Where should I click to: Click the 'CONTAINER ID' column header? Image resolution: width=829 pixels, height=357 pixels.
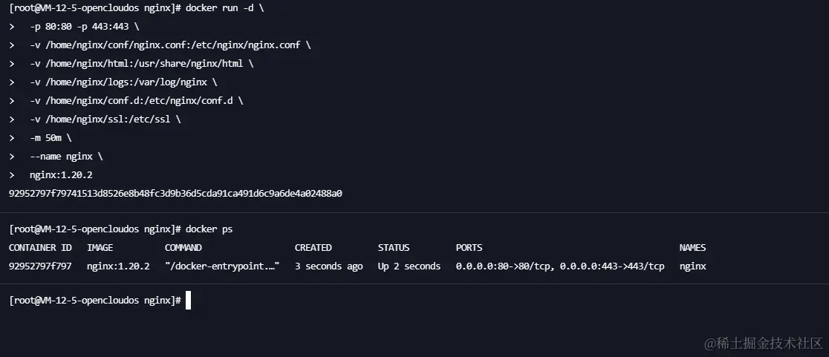coord(40,248)
